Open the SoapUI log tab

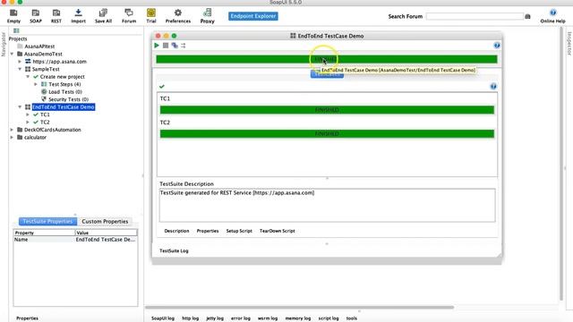163,318
